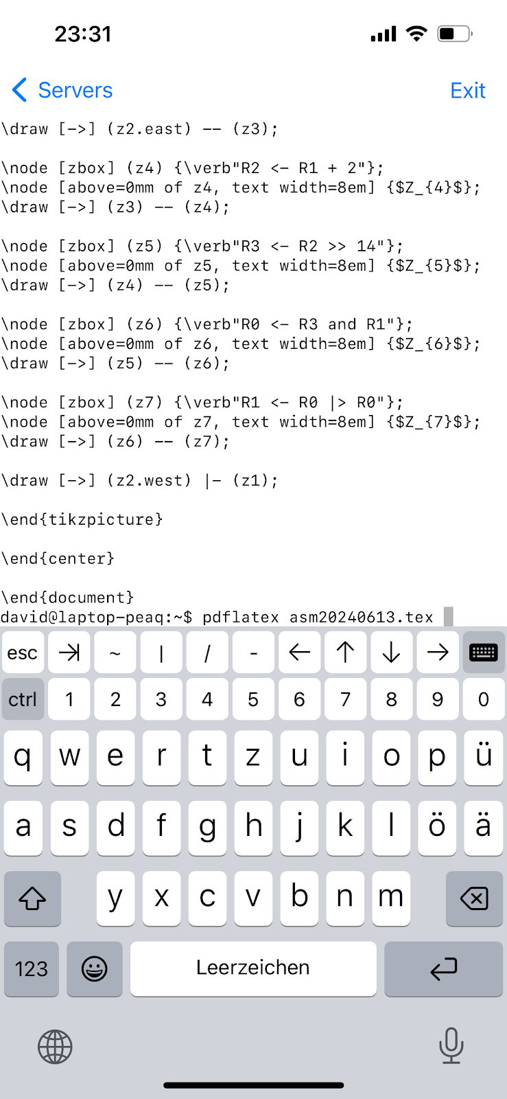The height and width of the screenshot is (1099, 507).
Task: Switch to the 123 symbols keyboard
Action: 32,968
